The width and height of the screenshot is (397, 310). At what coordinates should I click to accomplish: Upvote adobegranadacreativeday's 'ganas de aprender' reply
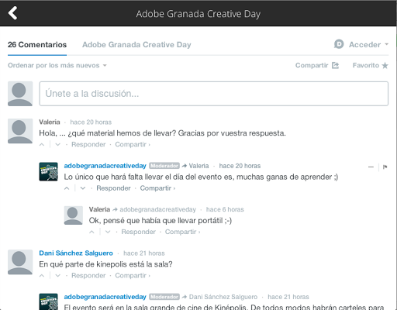pyautogui.click(x=67, y=188)
